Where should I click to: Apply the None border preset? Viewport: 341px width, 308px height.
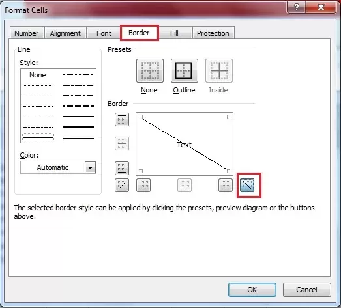point(150,70)
